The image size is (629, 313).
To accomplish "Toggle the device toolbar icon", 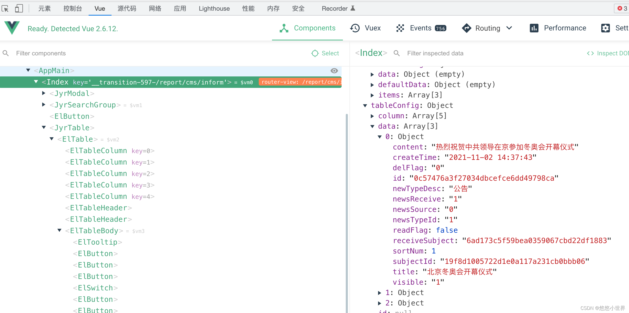I will pos(19,9).
